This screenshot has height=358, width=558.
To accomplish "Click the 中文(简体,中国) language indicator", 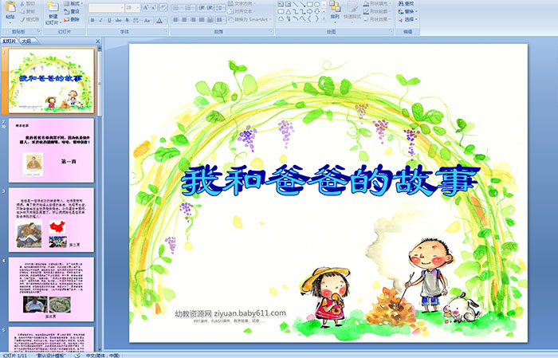I will (103, 355).
